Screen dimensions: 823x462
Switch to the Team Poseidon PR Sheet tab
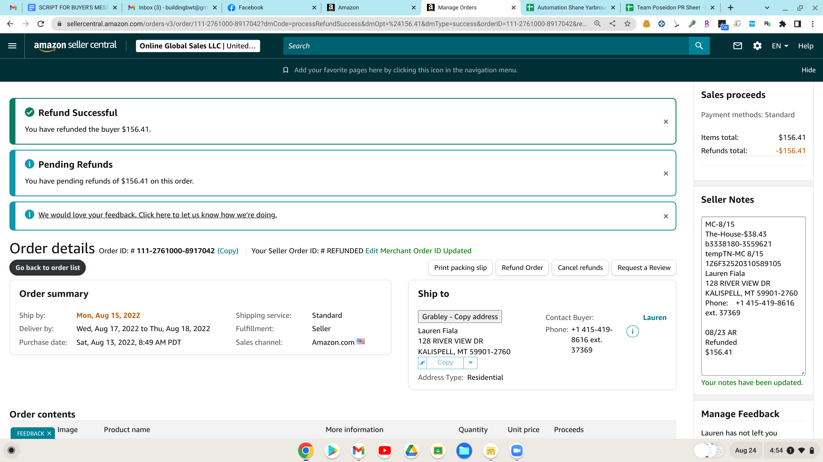click(x=670, y=8)
